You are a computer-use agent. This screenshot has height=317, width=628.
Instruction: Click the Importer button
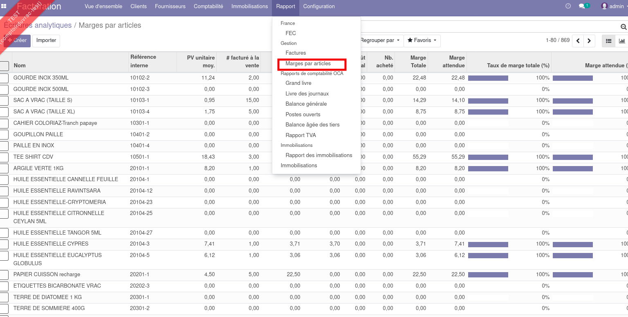(46, 40)
